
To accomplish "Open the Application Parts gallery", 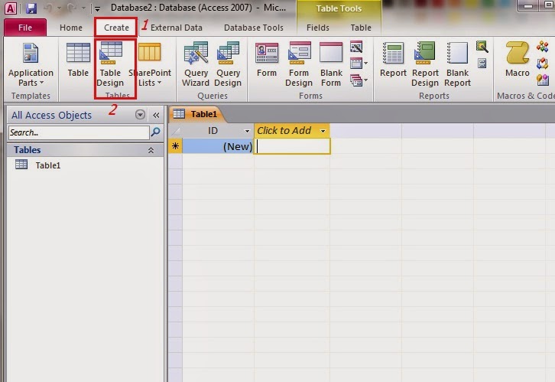I will click(x=31, y=64).
